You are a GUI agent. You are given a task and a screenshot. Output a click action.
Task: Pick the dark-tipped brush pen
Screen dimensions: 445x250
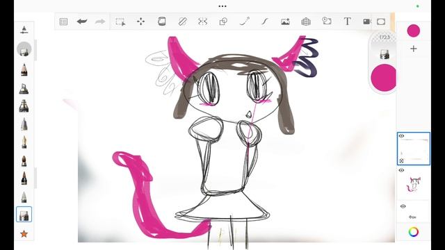pyautogui.click(x=24, y=178)
